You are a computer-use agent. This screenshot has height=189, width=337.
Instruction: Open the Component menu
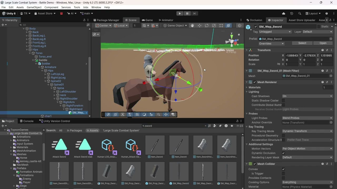[x=51, y=7]
